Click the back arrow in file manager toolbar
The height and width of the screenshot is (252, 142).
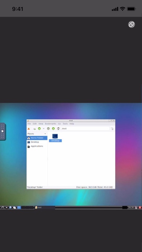(x=39, y=129)
